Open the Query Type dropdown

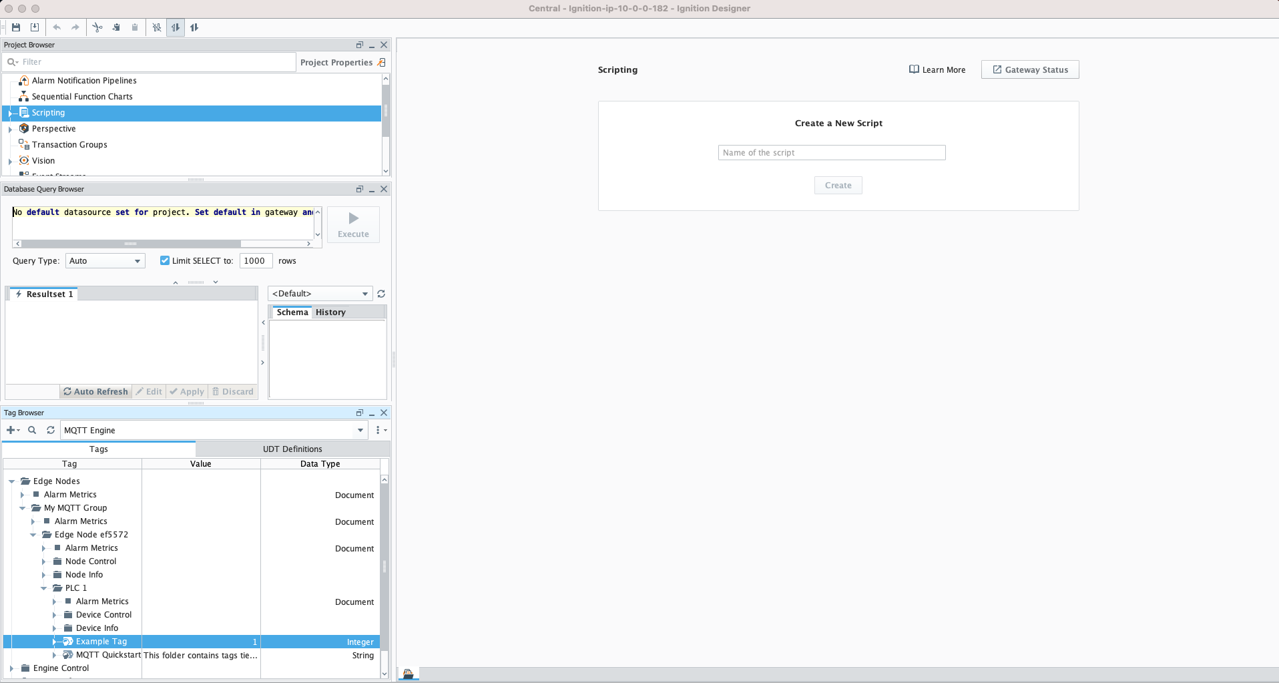pyautogui.click(x=105, y=261)
